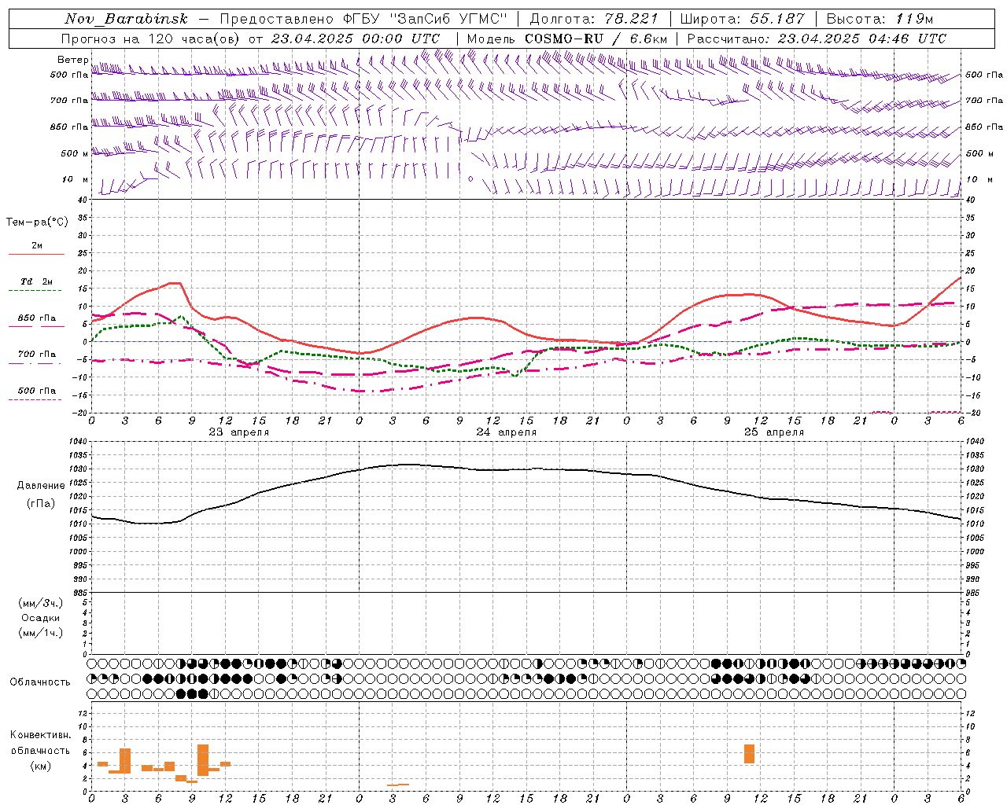Click the (мм/1ч.) precipitation unit label
The image size is (1007, 805).
pyautogui.click(x=41, y=633)
